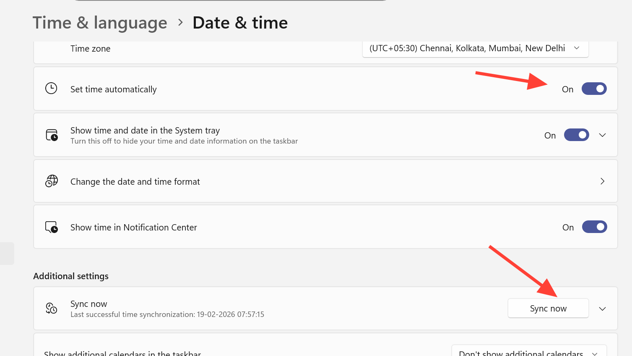Click the clock icon beside Set time automatically
Screen dimensions: 632x356
click(51, 89)
